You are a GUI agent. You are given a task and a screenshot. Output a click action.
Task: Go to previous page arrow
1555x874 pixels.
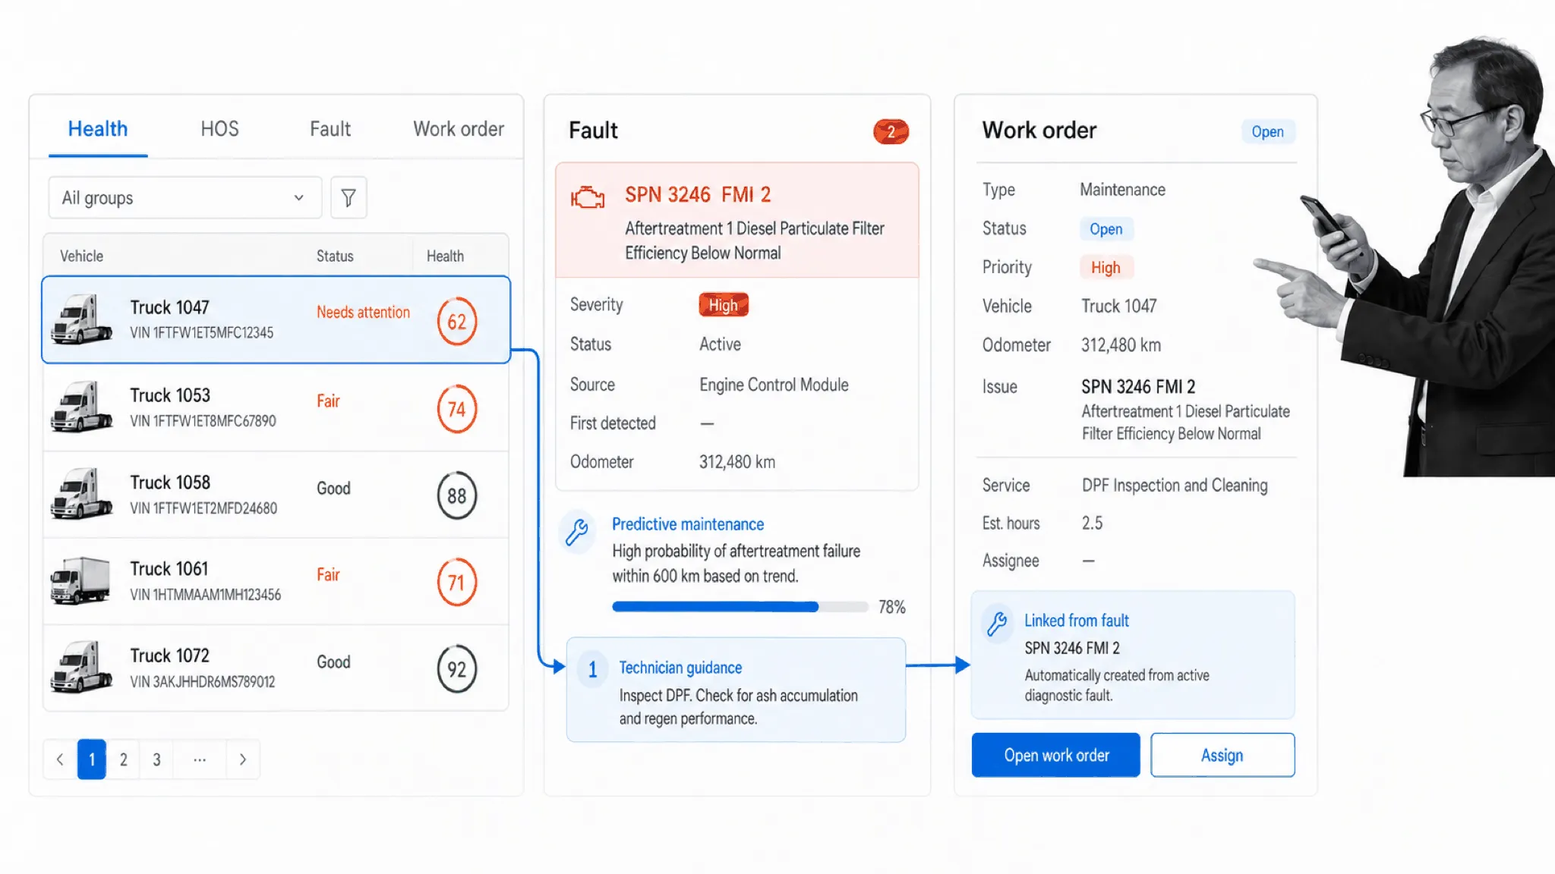point(60,759)
